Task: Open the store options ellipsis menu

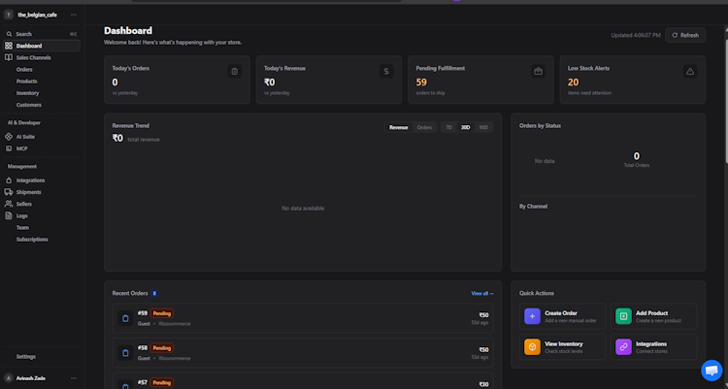Action: pyautogui.click(x=74, y=15)
